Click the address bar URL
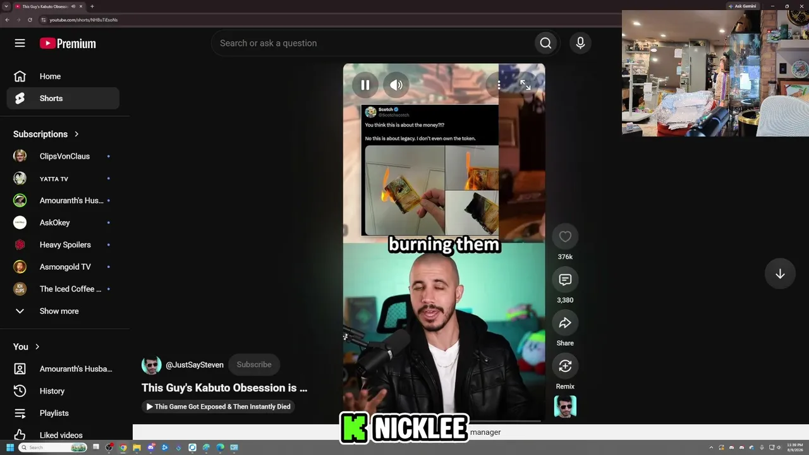Image resolution: width=809 pixels, height=455 pixels. pos(83,20)
